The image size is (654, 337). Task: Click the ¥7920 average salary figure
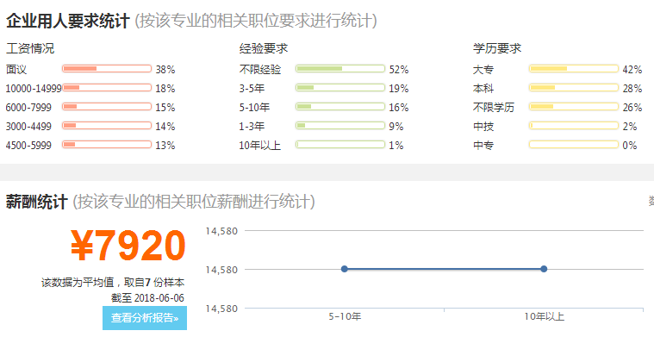[128, 247]
